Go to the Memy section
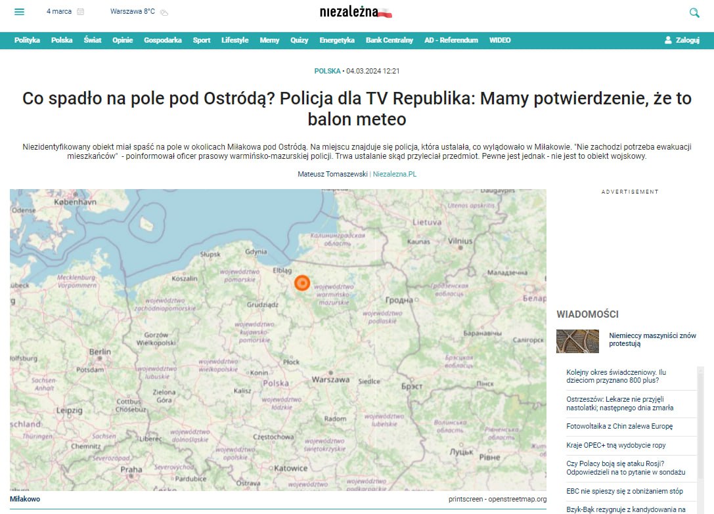The width and height of the screenshot is (714, 514). [x=269, y=40]
